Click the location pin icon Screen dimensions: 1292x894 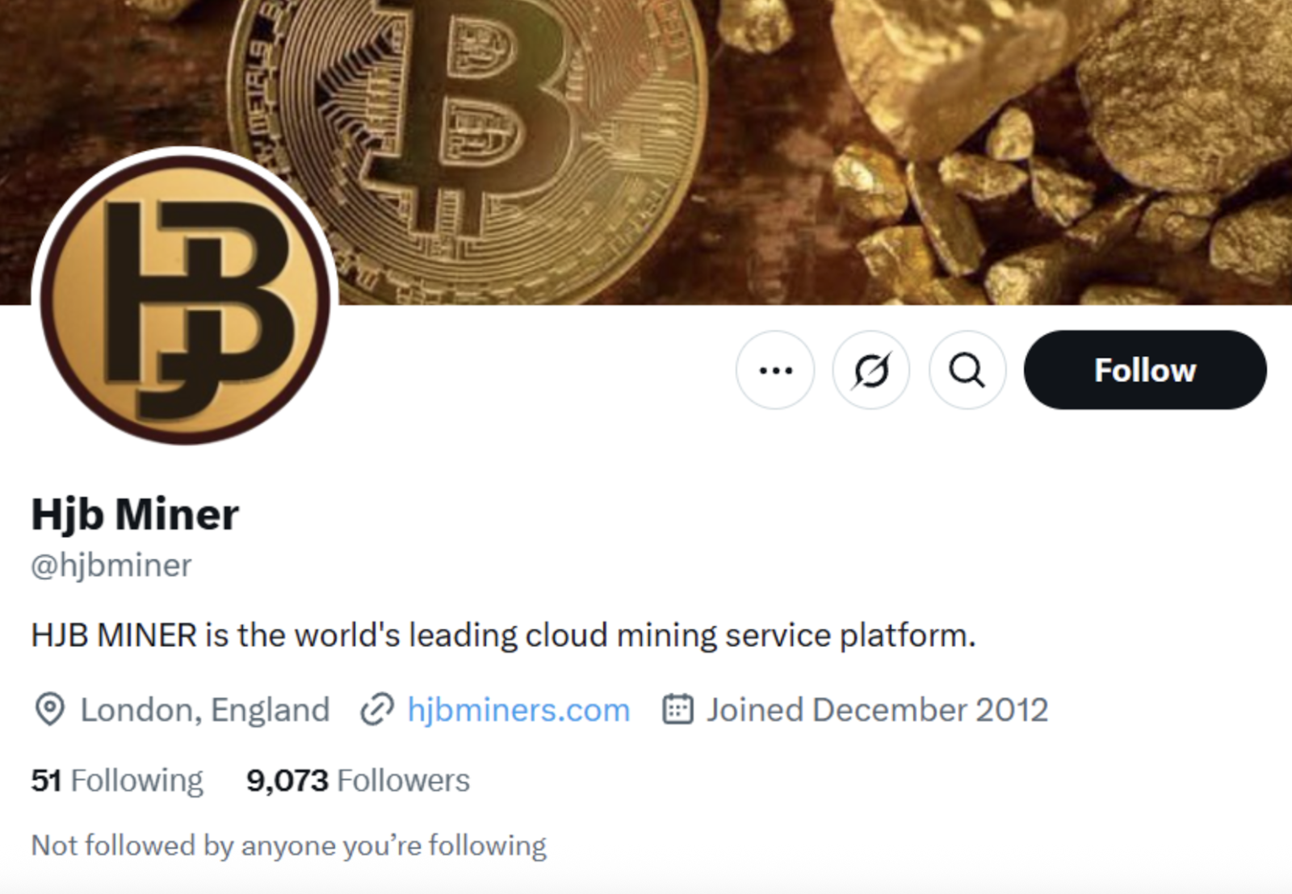50,710
